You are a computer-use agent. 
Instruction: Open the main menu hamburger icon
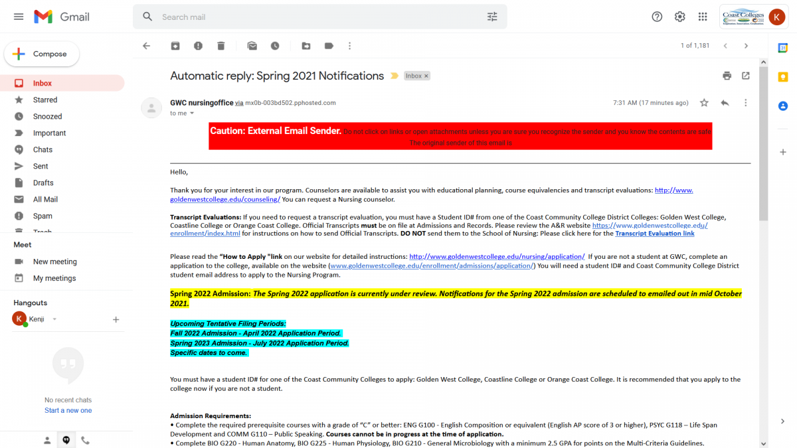pyautogui.click(x=19, y=17)
